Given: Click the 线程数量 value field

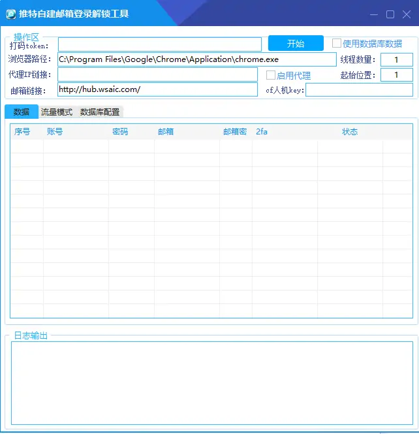Looking at the screenshot, I should coord(397,59).
